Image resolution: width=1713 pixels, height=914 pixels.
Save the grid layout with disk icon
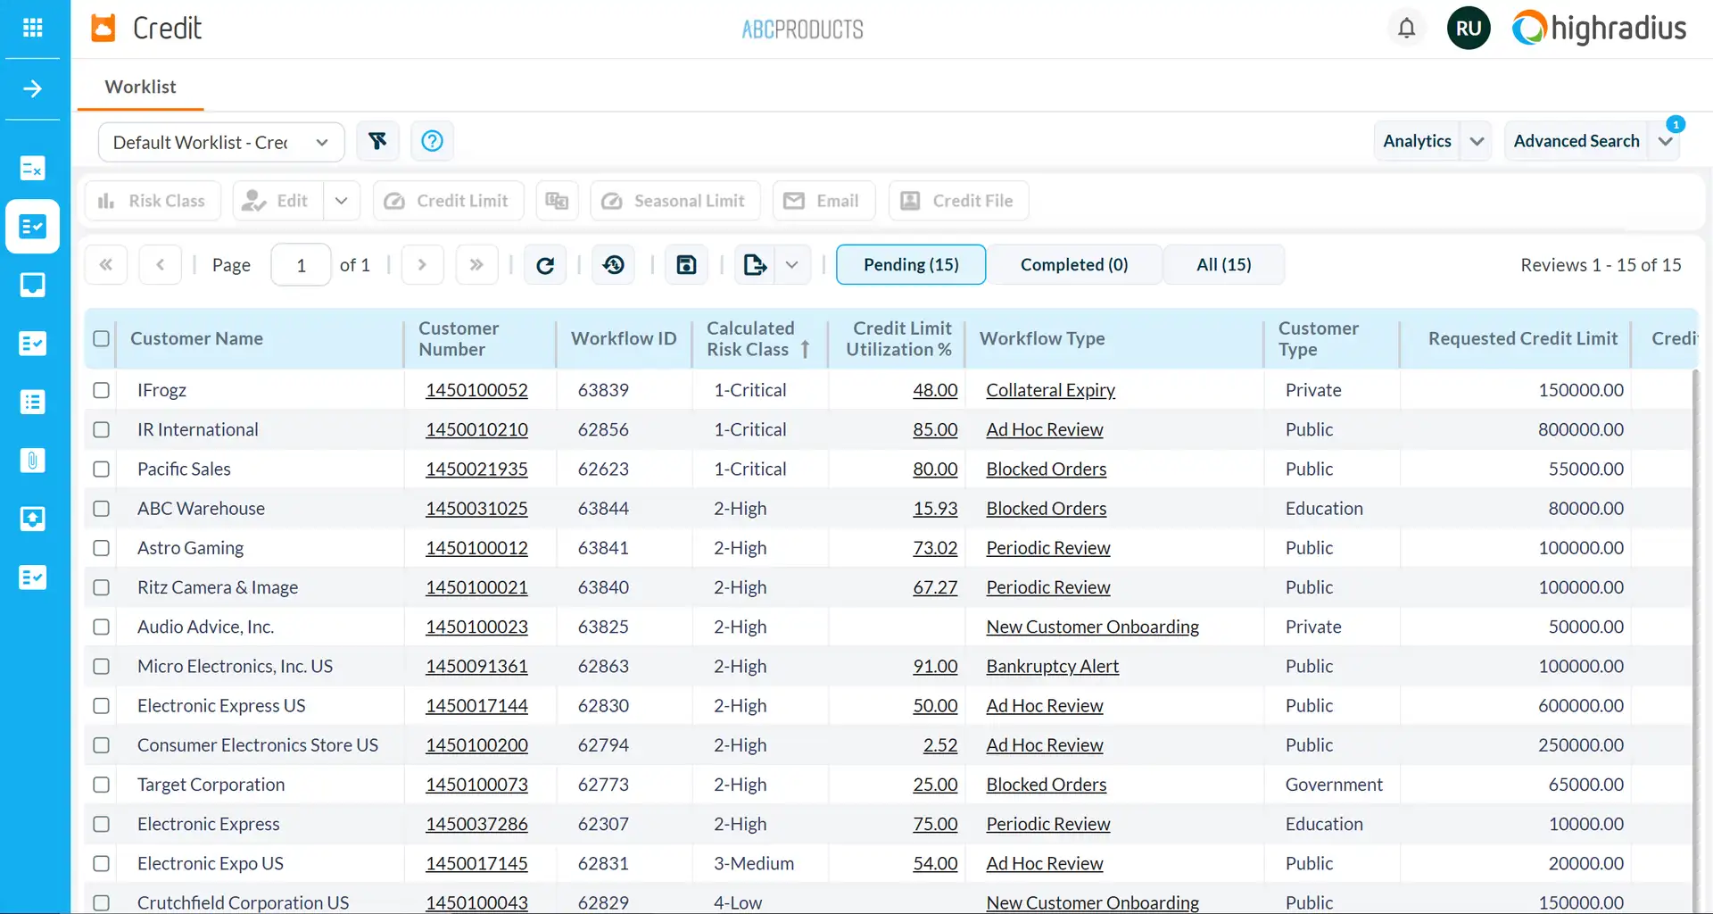click(686, 264)
